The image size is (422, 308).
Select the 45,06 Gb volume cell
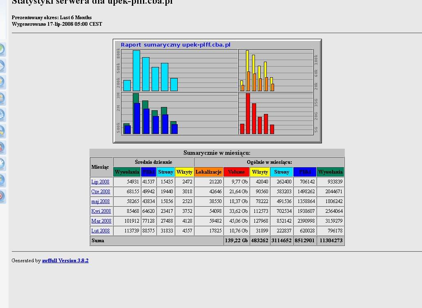coord(236,221)
